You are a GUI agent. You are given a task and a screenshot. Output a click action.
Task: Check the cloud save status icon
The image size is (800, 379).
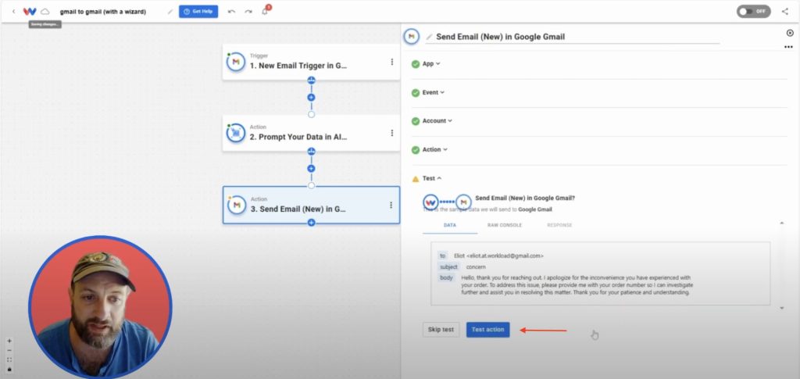[x=45, y=11]
